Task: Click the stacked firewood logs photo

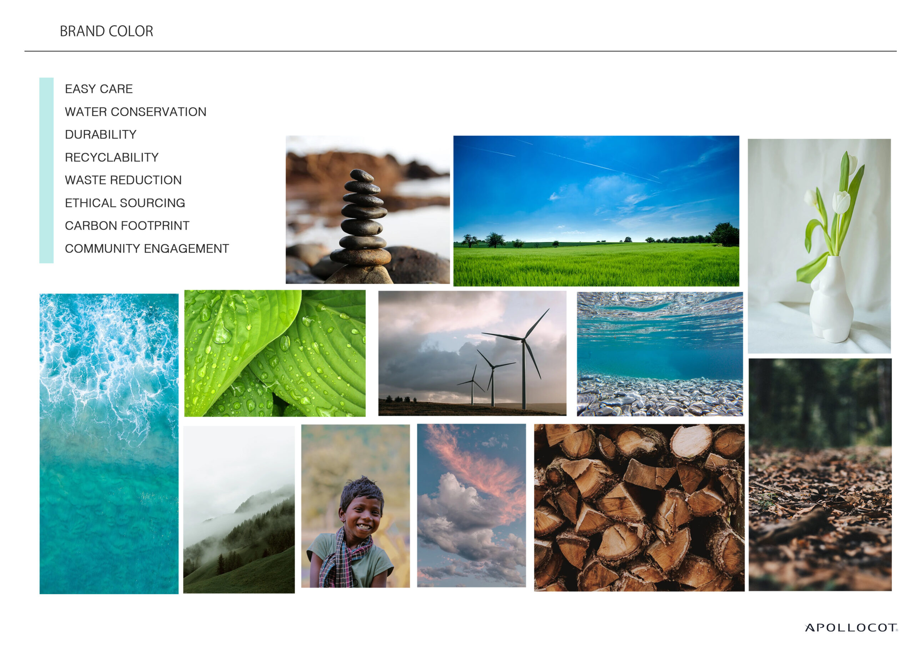Action: click(x=639, y=508)
